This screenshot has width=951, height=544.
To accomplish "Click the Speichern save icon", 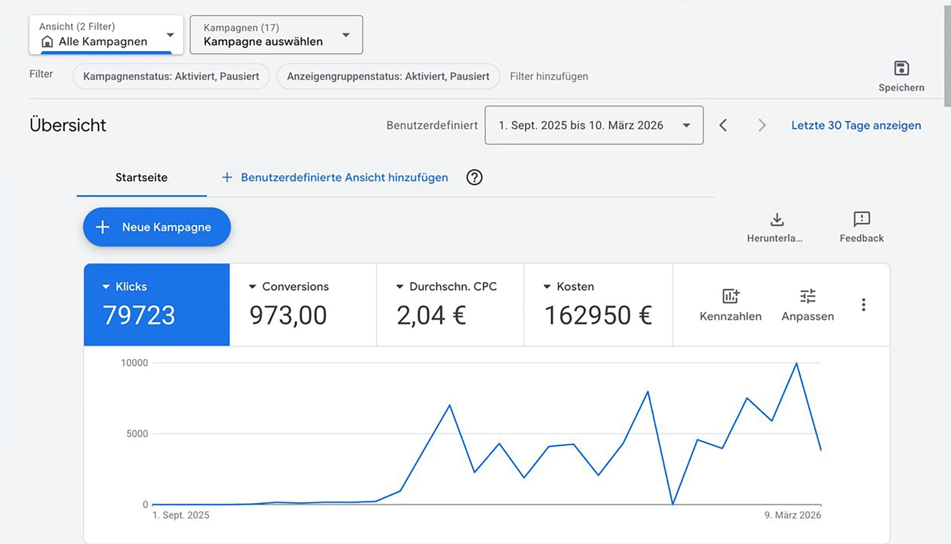I will pyautogui.click(x=901, y=69).
